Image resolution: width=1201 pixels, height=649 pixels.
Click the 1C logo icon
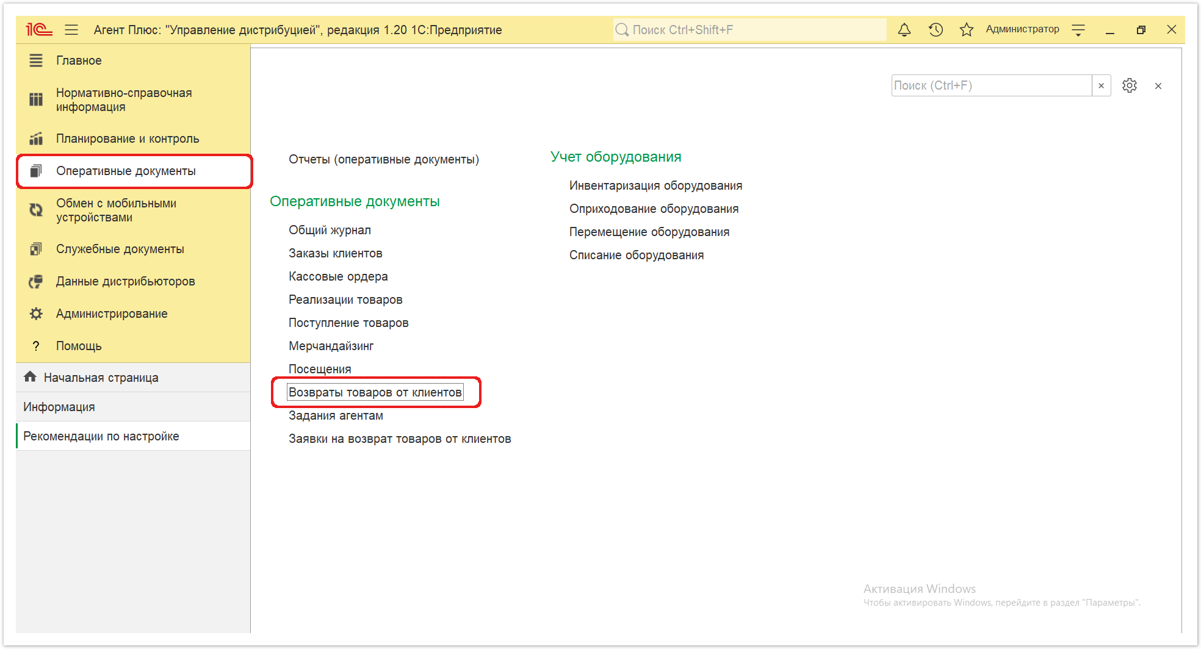coord(39,29)
